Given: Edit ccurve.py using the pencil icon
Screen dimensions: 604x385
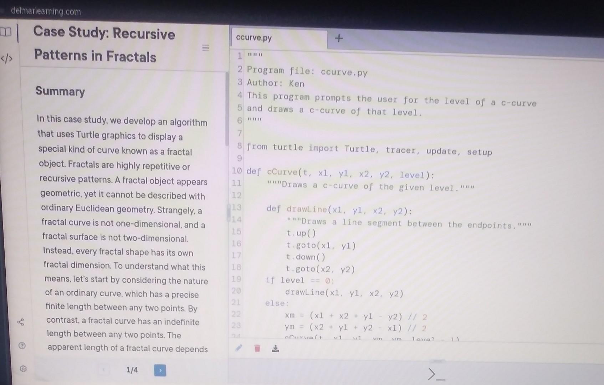Looking at the screenshot, I should 238,348.
